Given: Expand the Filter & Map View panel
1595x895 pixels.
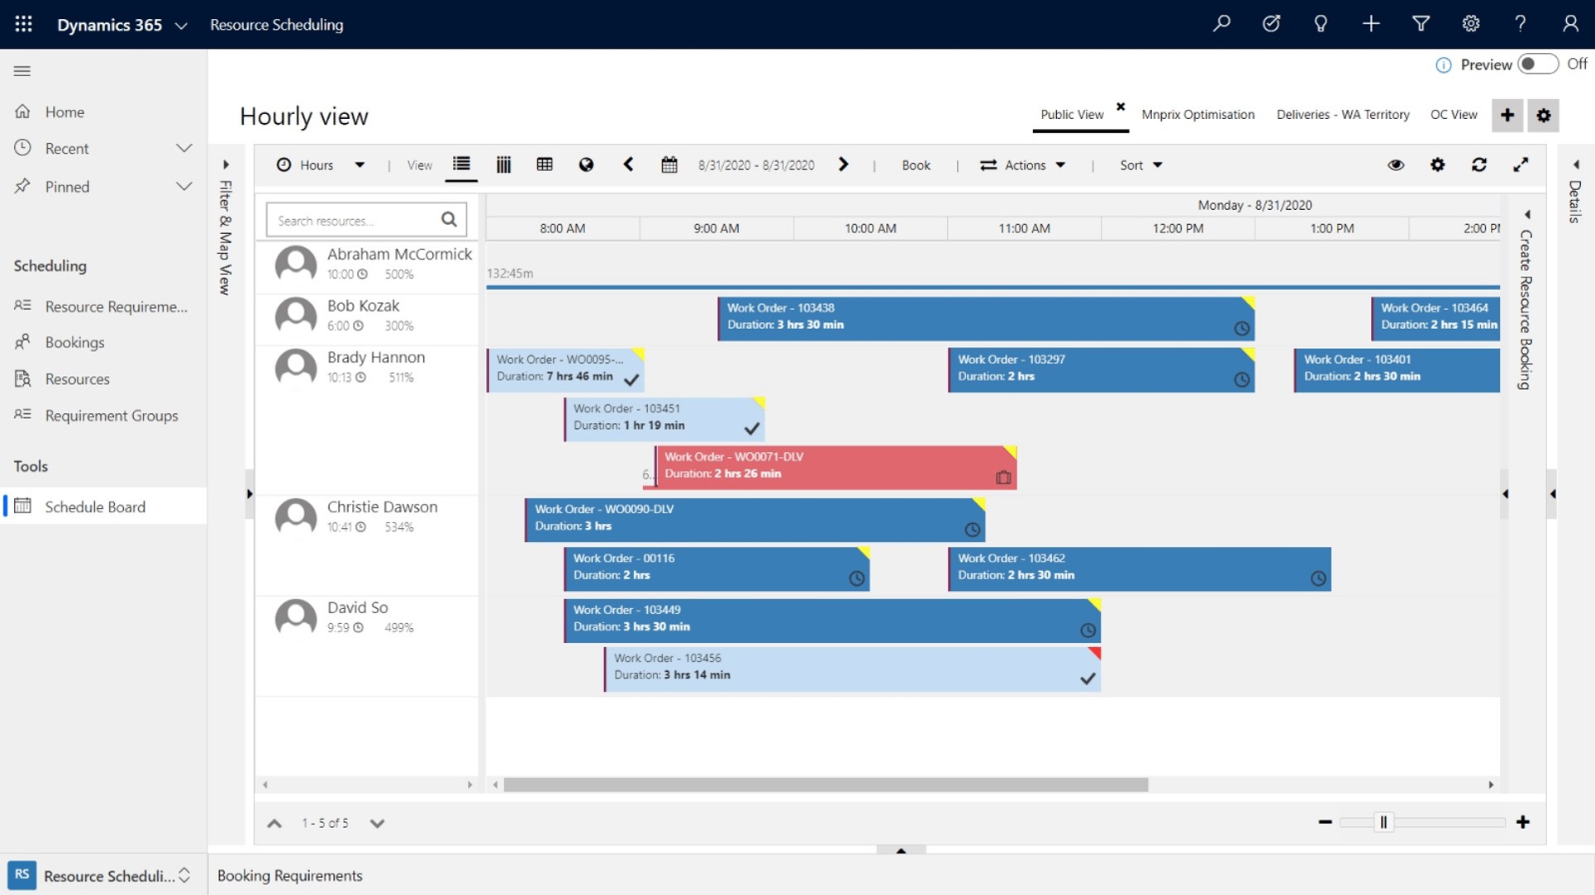Looking at the screenshot, I should pos(226,164).
